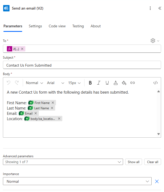Screen dimensions: 164x192
Task: Apply italic formatting in body editor
Action: [x=99, y=83]
